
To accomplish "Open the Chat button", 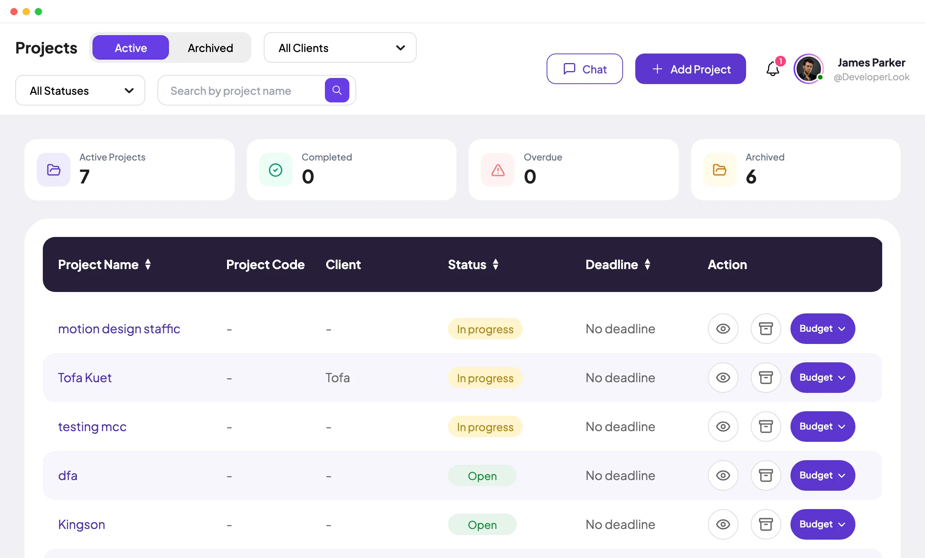I will tap(585, 69).
